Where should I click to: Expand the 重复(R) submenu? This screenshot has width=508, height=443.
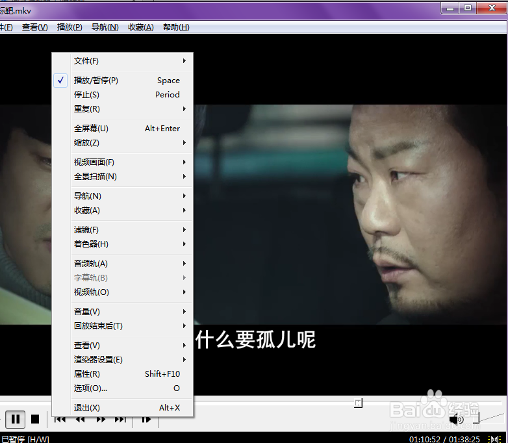click(x=123, y=109)
